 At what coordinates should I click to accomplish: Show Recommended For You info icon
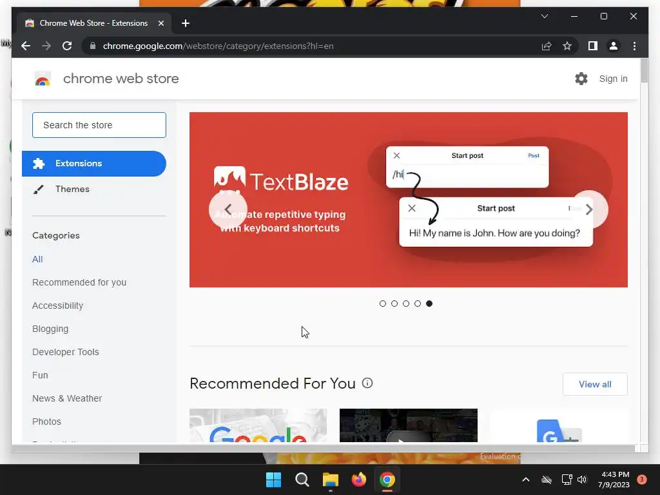click(367, 383)
